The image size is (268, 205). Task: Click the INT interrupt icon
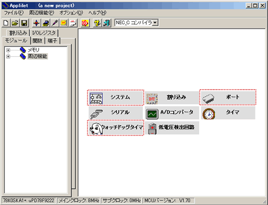tap(152, 99)
